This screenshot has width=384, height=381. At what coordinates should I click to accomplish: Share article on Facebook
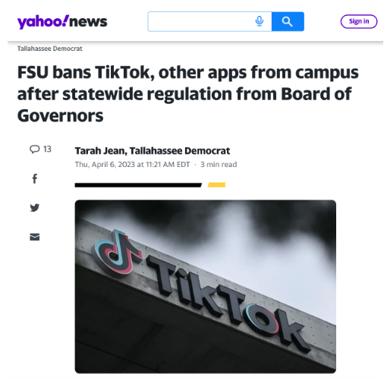[35, 178]
